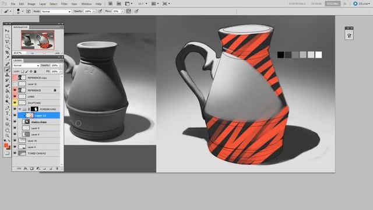373x210 pixels.
Task: Select the Eraser tool
Action: click(x=7, y=86)
